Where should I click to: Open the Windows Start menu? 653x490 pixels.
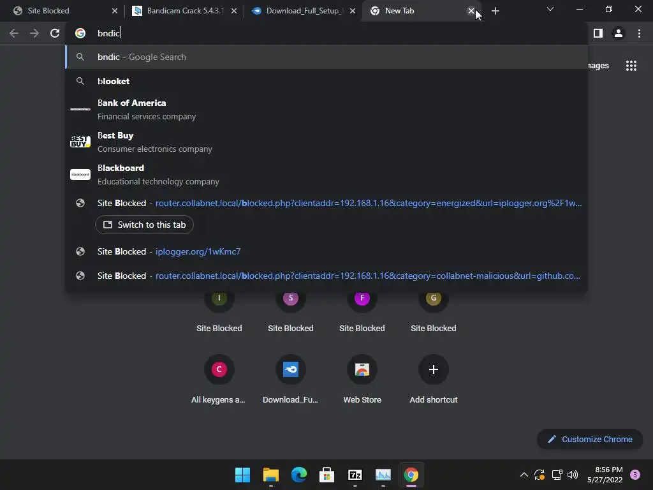click(x=242, y=475)
